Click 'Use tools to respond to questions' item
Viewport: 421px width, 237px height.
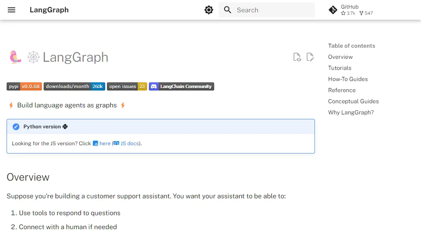pyautogui.click(x=69, y=213)
